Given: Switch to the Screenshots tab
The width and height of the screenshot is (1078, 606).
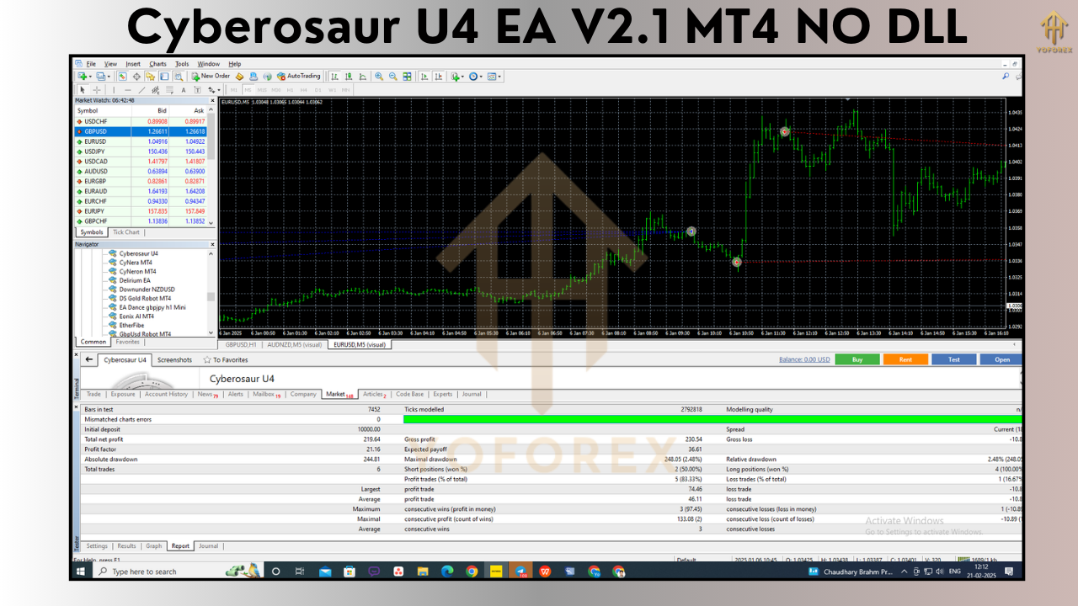Looking at the screenshot, I should tap(174, 359).
